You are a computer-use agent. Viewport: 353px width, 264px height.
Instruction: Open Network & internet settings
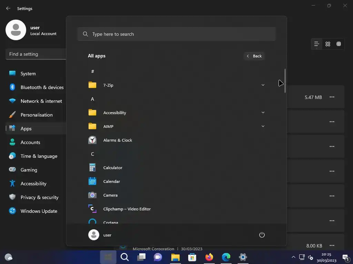point(36,101)
